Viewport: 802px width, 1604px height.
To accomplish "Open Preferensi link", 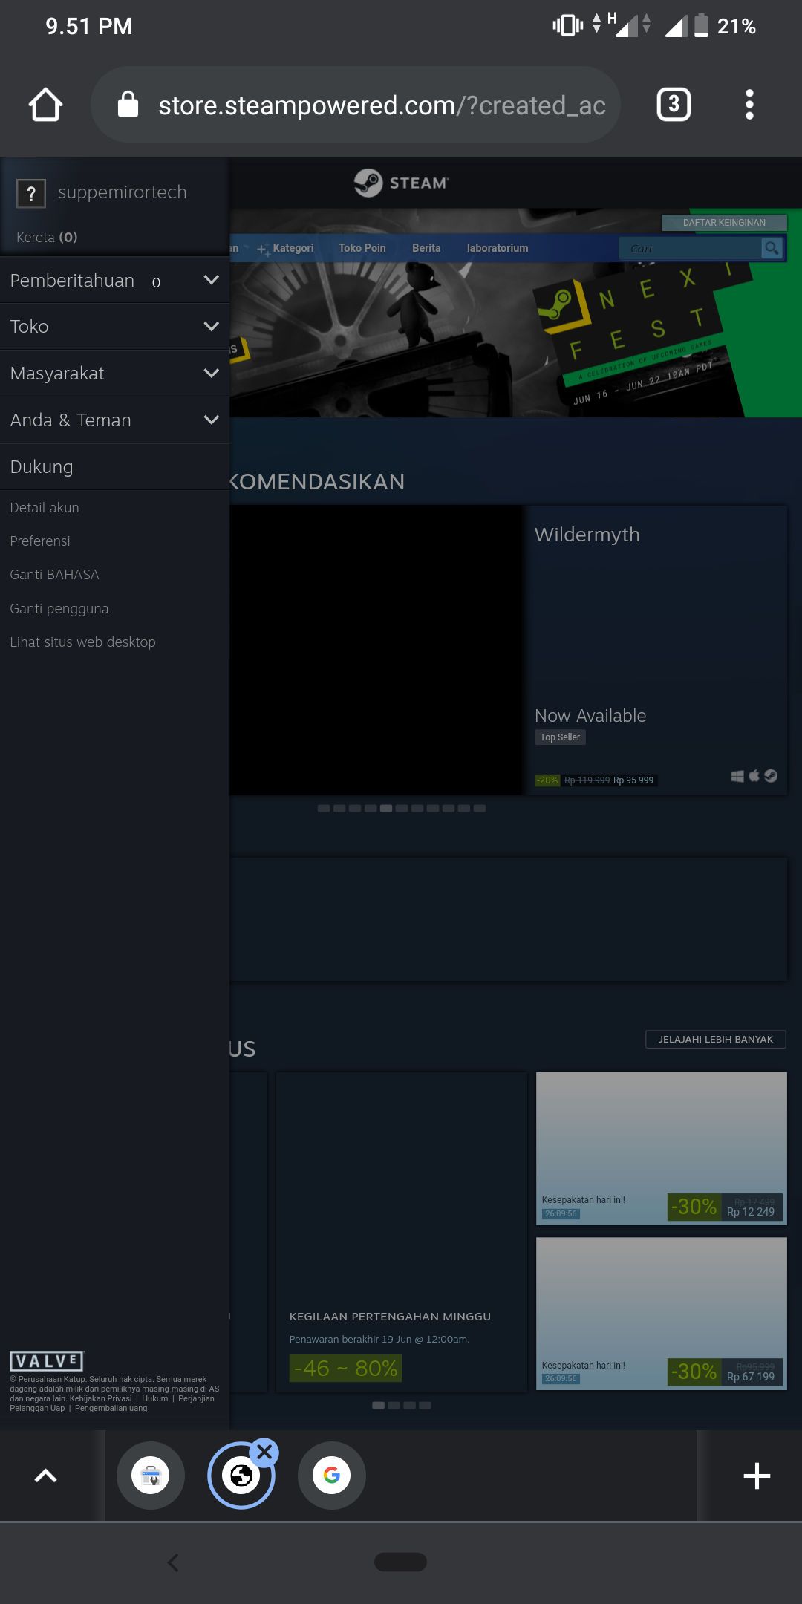I will click(x=40, y=541).
